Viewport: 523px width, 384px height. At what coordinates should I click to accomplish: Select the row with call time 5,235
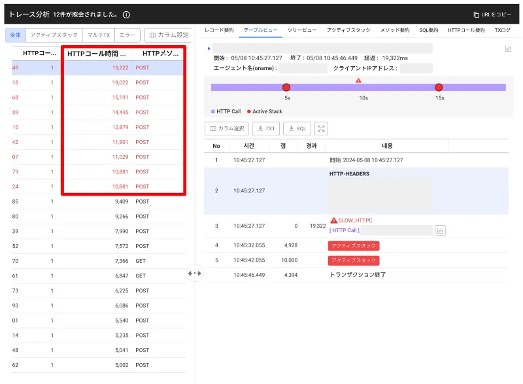(99, 336)
